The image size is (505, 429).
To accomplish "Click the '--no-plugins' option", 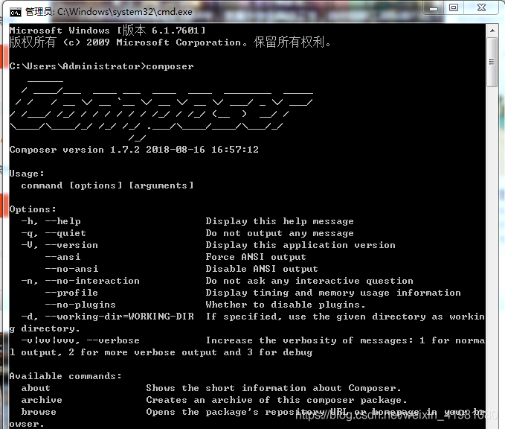I will 80,305.
